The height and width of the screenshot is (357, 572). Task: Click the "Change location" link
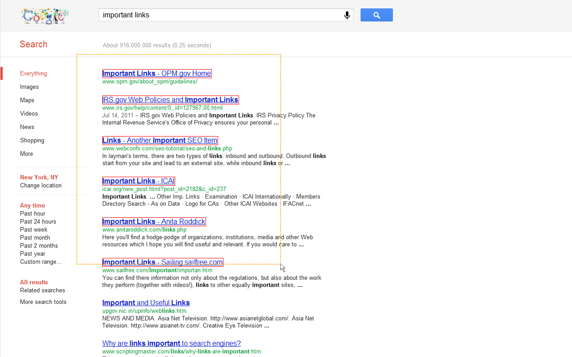click(x=41, y=185)
